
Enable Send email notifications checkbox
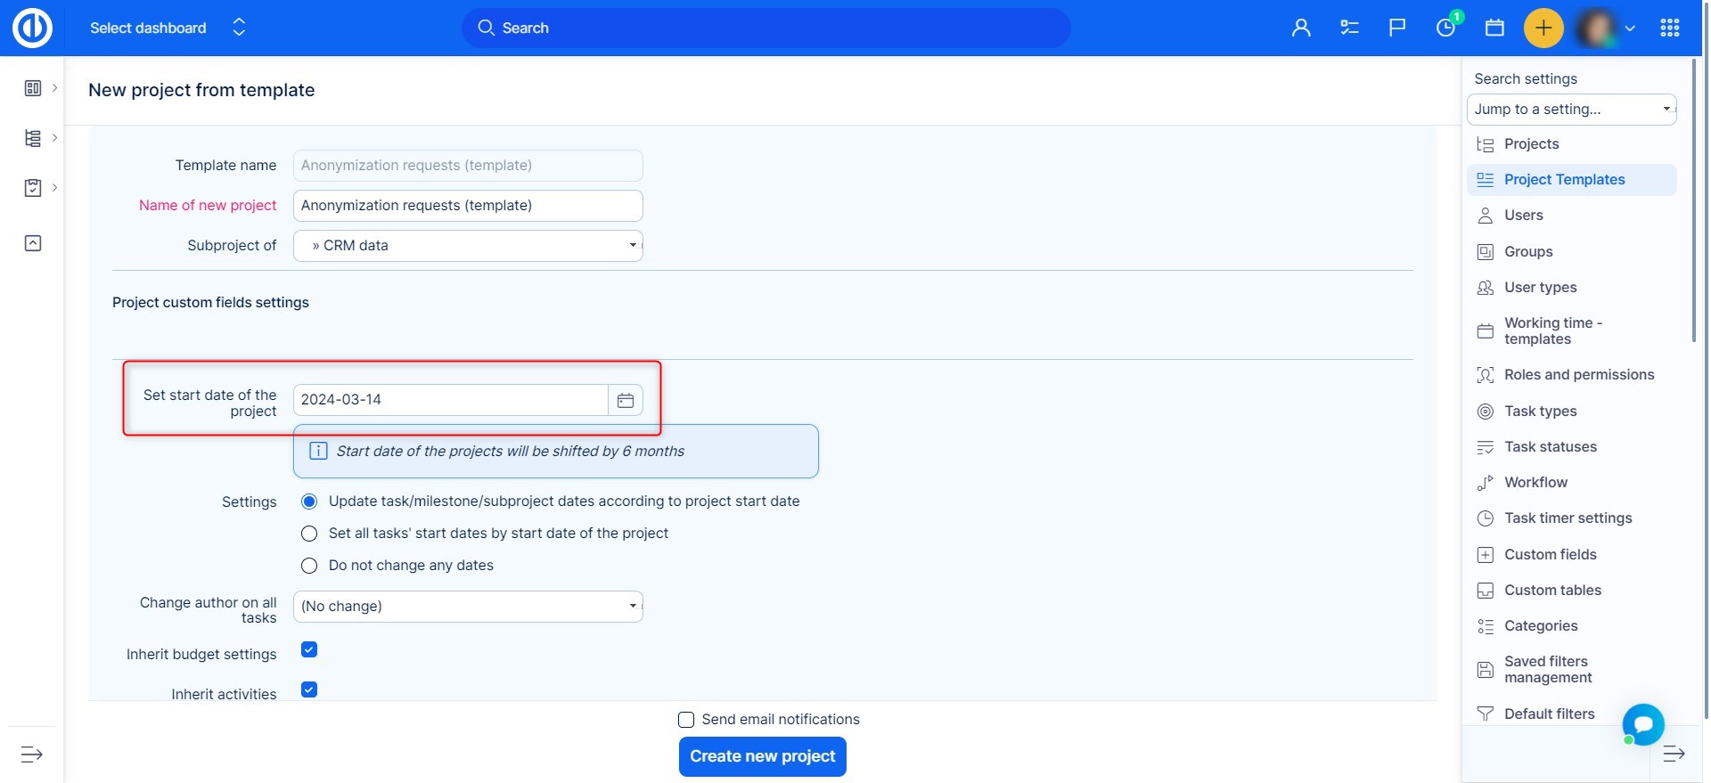tap(686, 720)
